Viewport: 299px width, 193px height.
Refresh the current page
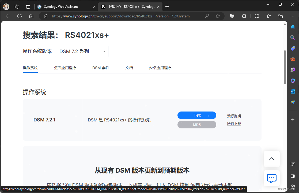coord(20,16)
